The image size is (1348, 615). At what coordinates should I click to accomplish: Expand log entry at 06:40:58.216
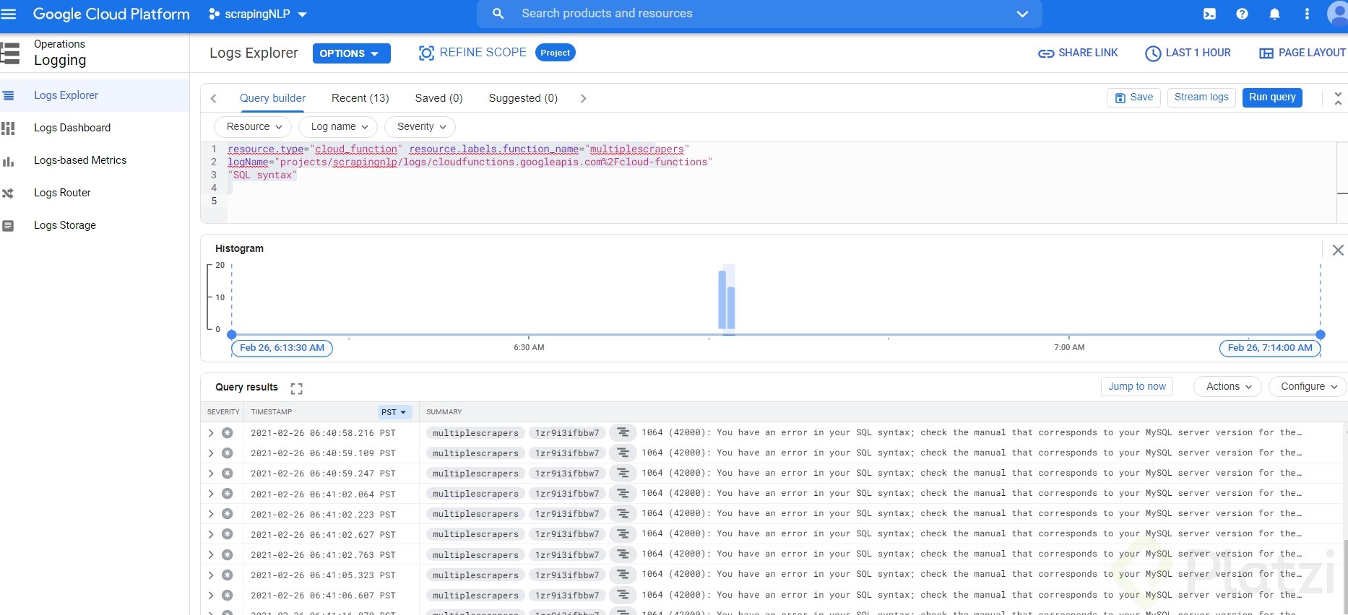pos(211,433)
